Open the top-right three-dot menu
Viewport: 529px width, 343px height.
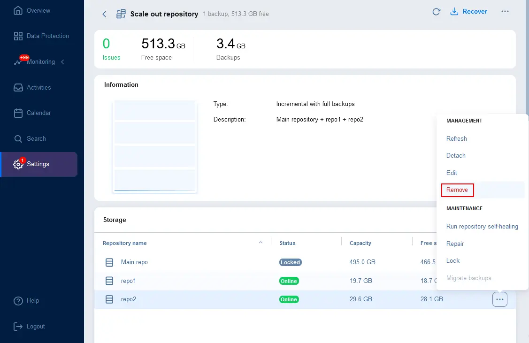pyautogui.click(x=505, y=11)
